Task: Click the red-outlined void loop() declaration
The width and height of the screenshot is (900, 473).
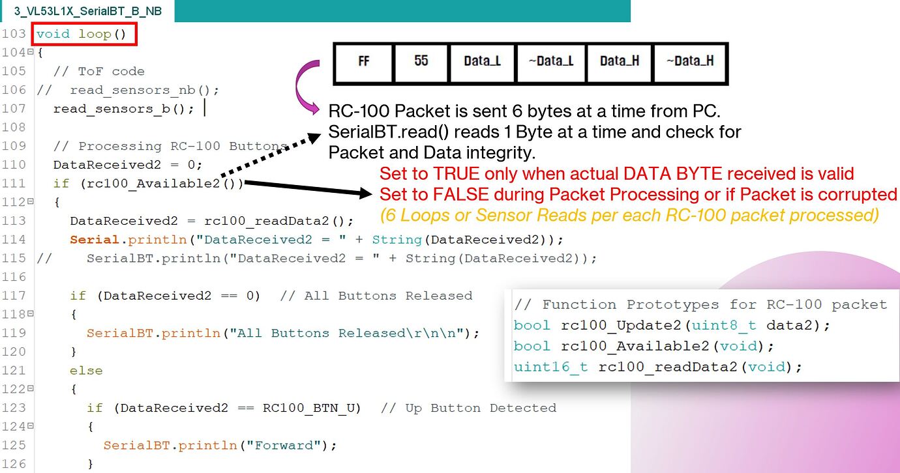Action: click(83, 33)
